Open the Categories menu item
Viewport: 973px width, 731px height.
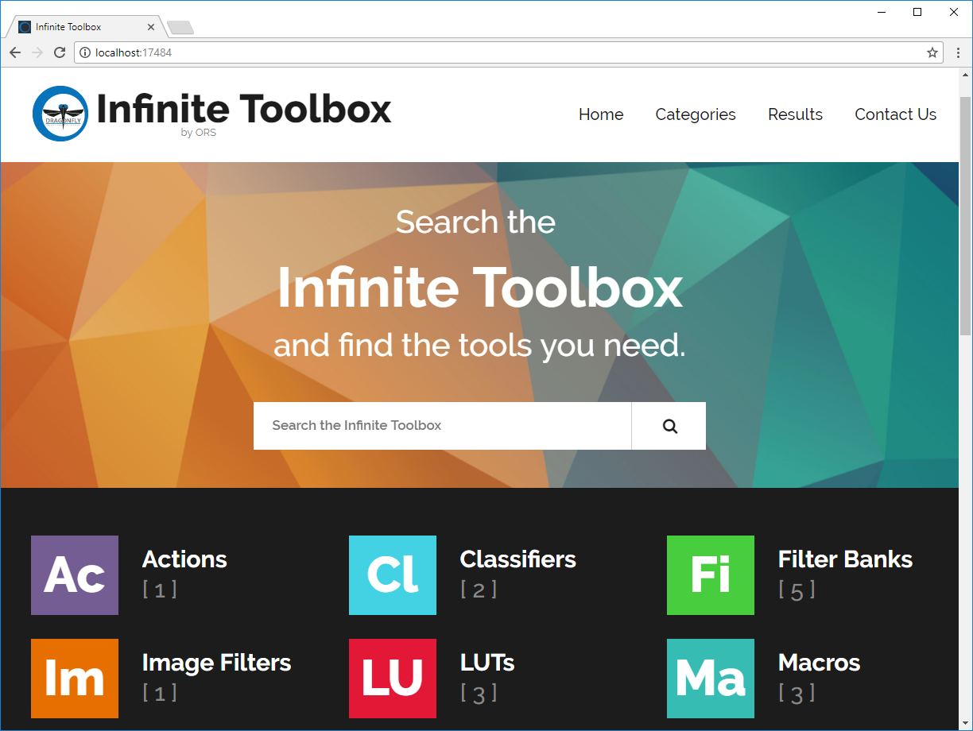click(x=696, y=114)
